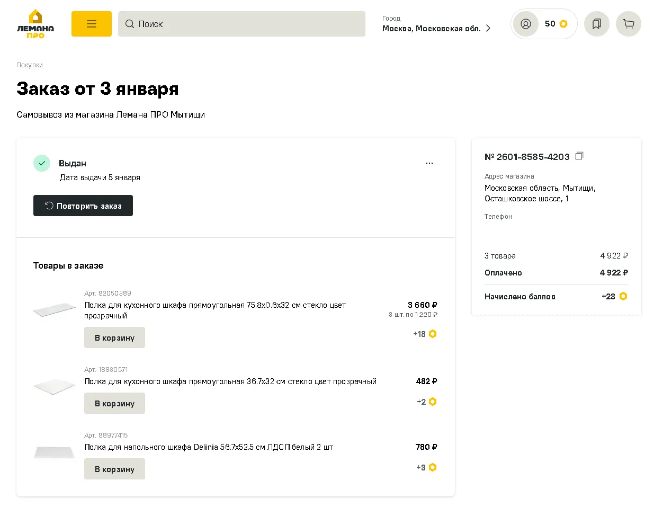Image resolution: width=654 pixels, height=507 pixels.
Task: Open product link Полка Delinia 56.7x52.5 см
Action: pyautogui.click(x=209, y=447)
